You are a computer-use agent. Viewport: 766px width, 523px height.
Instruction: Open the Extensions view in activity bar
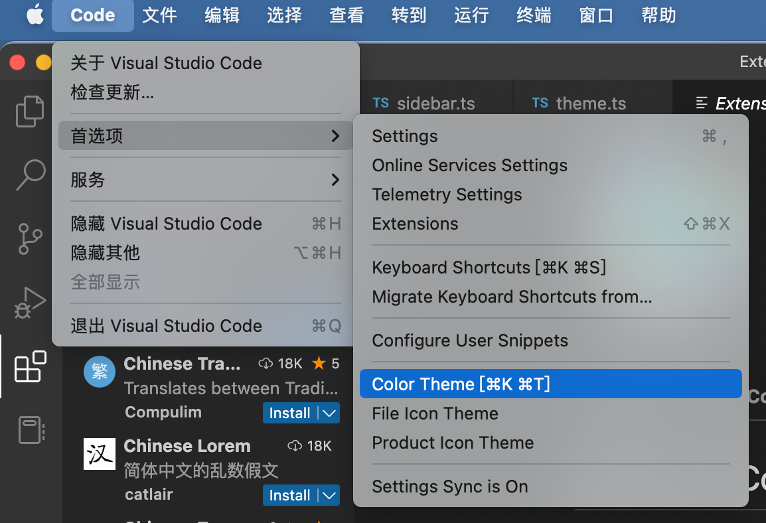click(x=31, y=366)
